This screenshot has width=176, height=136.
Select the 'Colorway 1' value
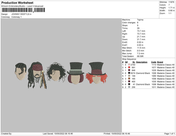click(x=16, y=17)
